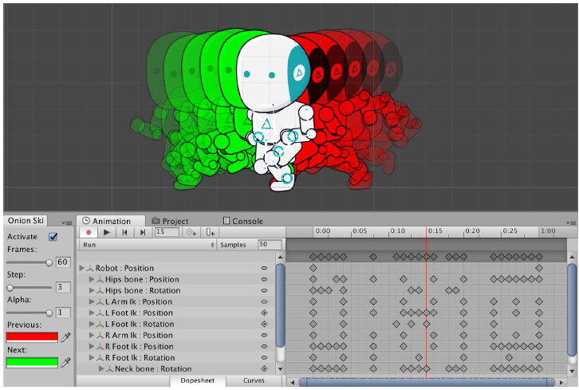Image resolution: width=579 pixels, height=390 pixels.
Task: Select the R Arm Ik : Position row label
Action: point(139,335)
